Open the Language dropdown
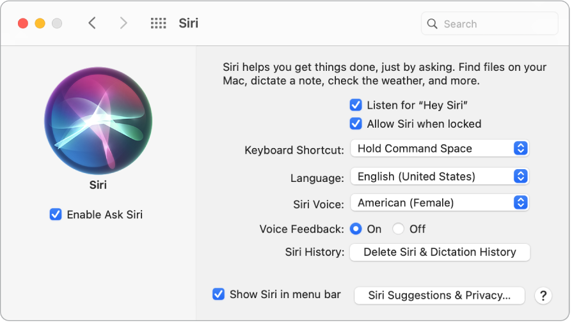 pyautogui.click(x=440, y=176)
